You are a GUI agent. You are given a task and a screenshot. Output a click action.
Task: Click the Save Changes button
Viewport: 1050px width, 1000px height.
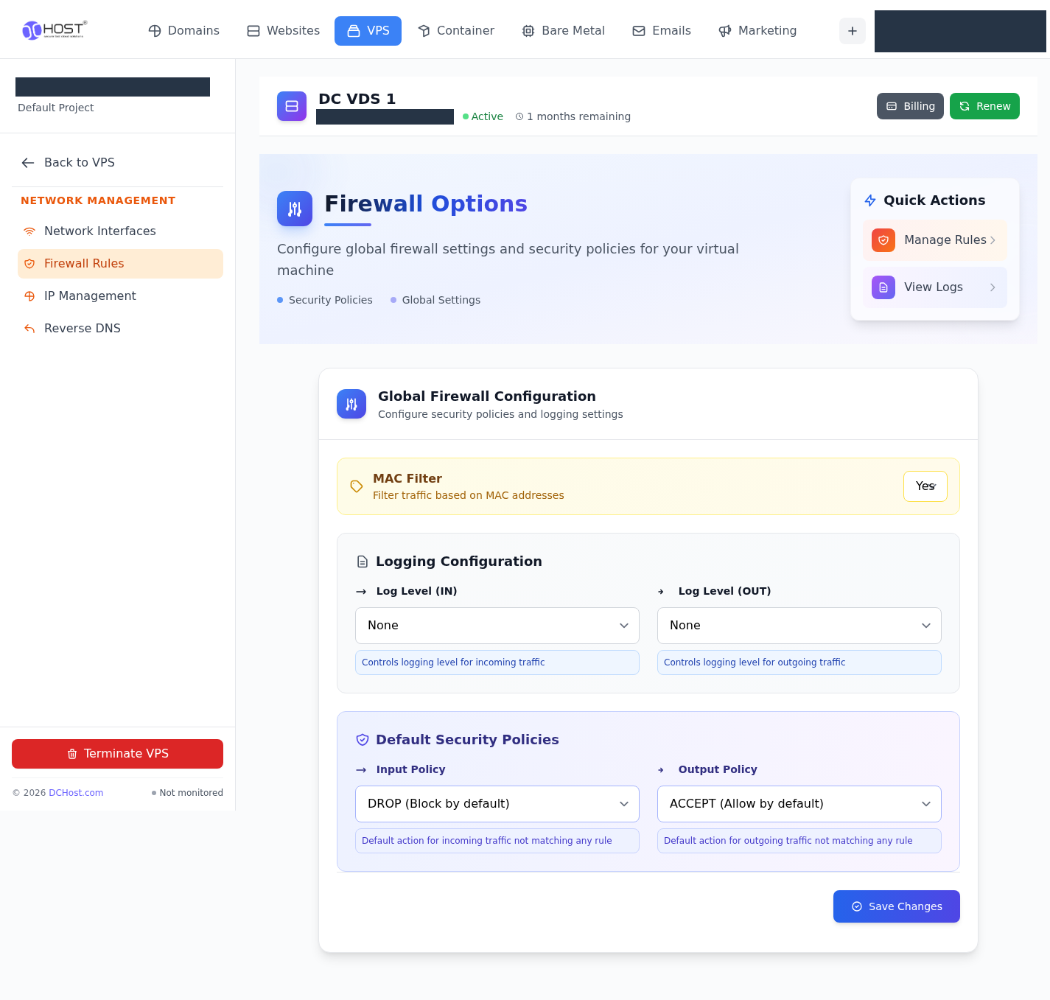point(897,906)
